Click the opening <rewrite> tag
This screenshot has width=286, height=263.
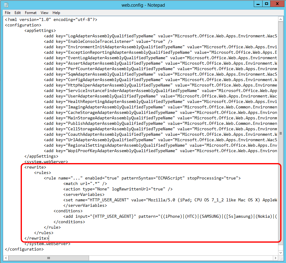click(x=35, y=167)
